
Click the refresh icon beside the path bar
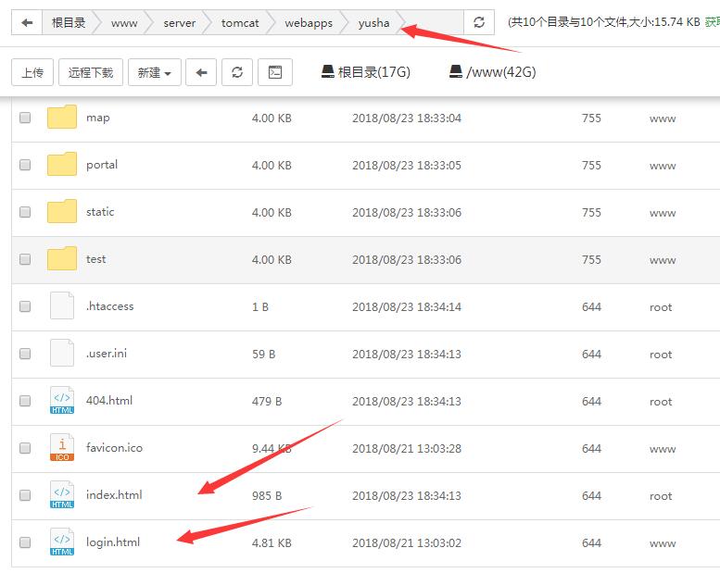478,23
